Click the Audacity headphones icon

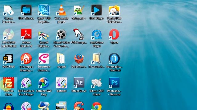[9, 106]
